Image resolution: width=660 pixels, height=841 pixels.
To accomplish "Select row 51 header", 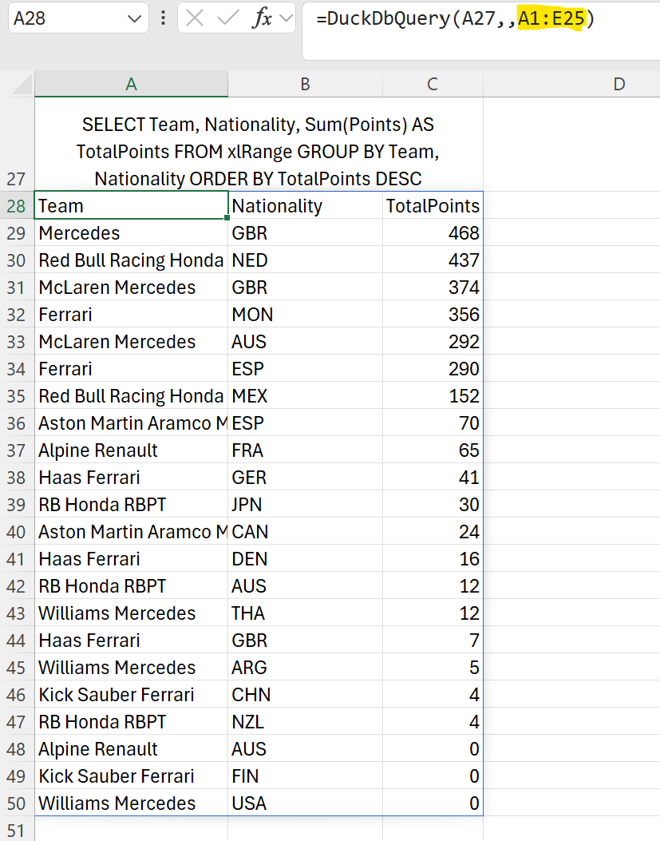I will pyautogui.click(x=16, y=829).
